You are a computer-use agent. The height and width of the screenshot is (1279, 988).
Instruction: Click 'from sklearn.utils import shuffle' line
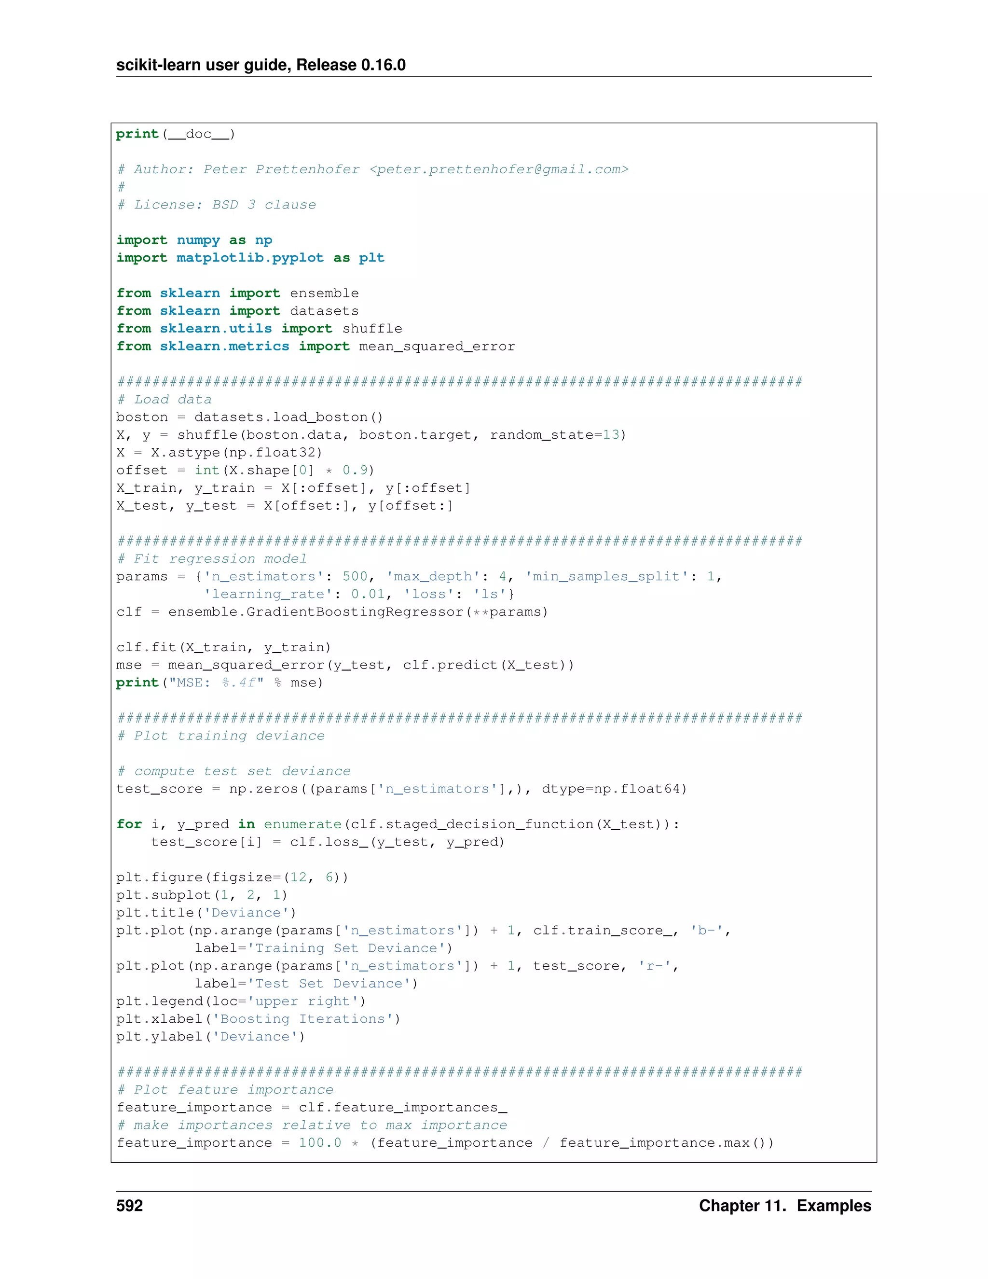pos(259,328)
